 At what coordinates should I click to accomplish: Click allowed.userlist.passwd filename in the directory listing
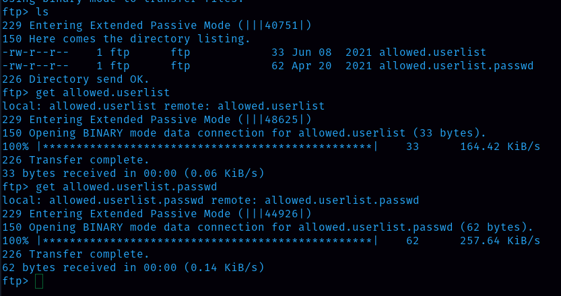(x=456, y=65)
